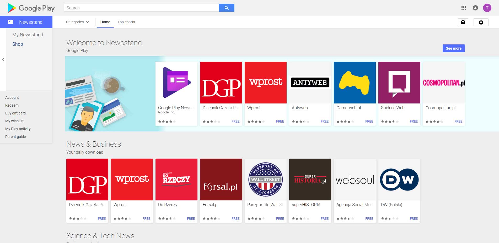Click the Agencja Social Med title text
Screen dimensions: 499x243
[x=355, y=205]
